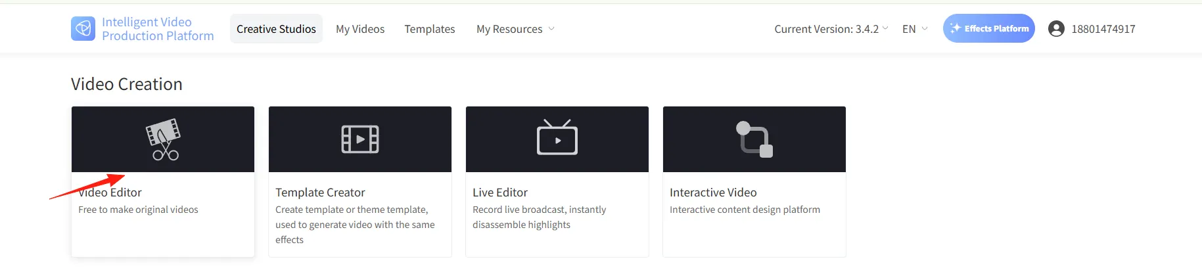Open the Template Creator film strip icon

360,139
